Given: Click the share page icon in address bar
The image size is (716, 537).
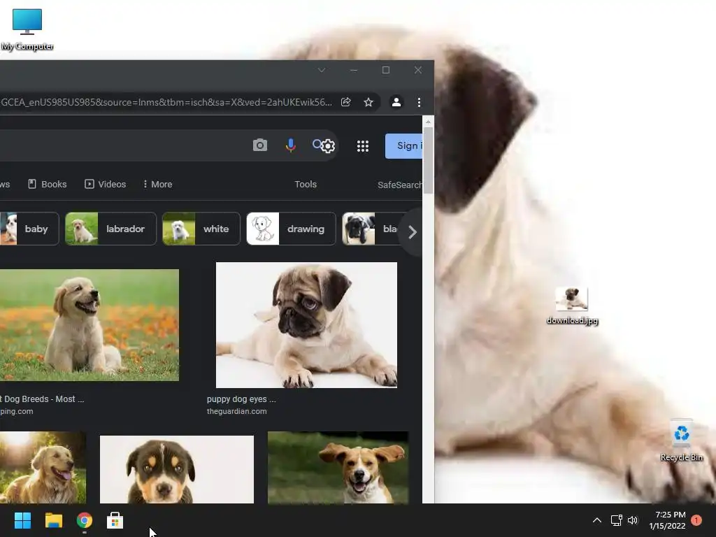Looking at the screenshot, I should click(346, 102).
